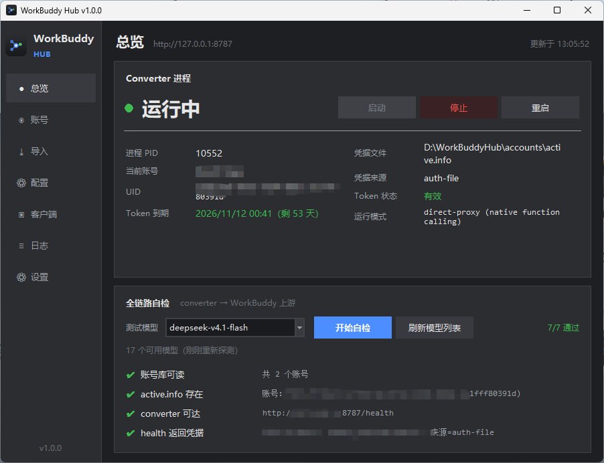Restart the converter with 重启 button
This screenshot has width=604, height=463.
tap(540, 108)
